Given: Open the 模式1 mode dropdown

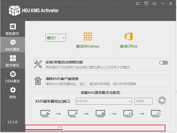Looking at the screenshot, I should (56, 38).
